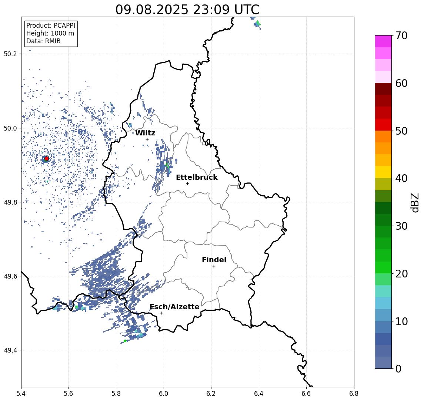The height and width of the screenshot is (401, 424).
Task: Select the Findel station label
Action: coord(214,260)
